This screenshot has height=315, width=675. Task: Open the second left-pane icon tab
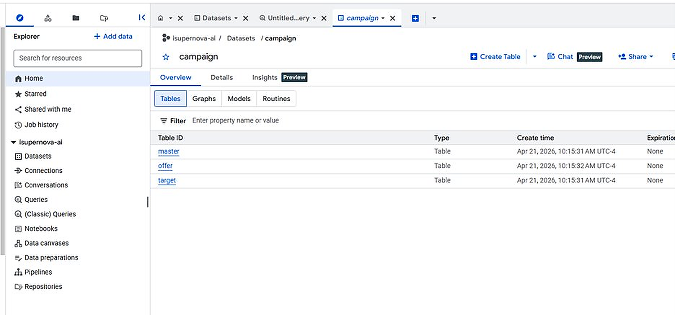click(x=48, y=18)
